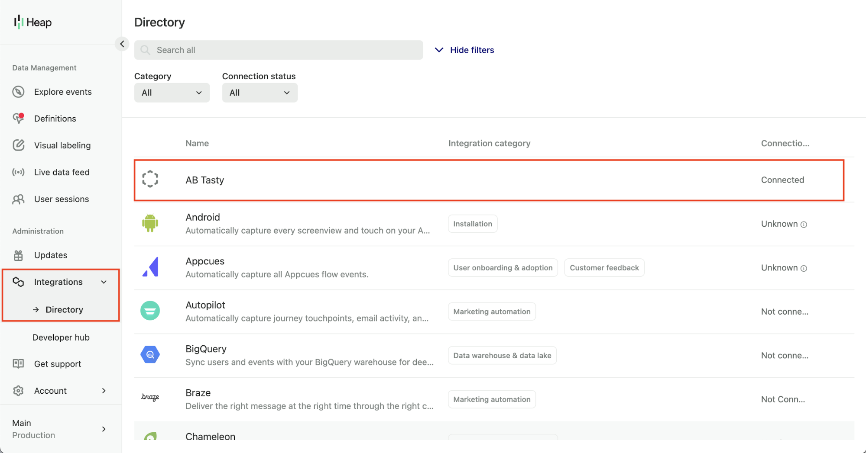Image resolution: width=866 pixels, height=453 pixels.
Task: Open Get support menu item
Action: click(58, 364)
